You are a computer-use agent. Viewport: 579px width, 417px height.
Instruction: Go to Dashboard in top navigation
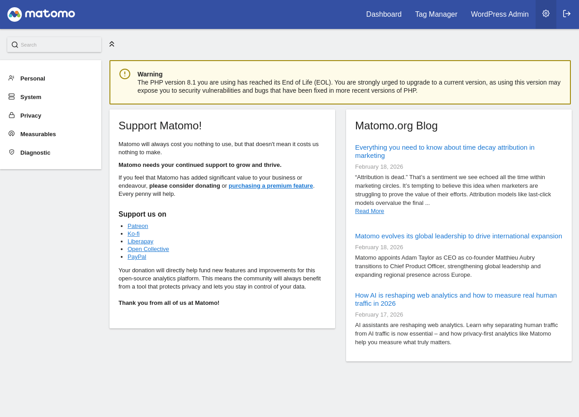pyautogui.click(x=384, y=14)
